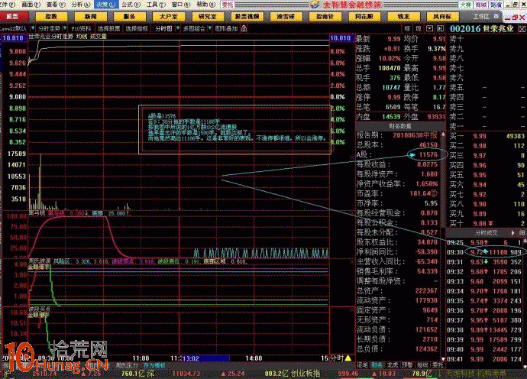527x379 pixels.
Task: Select the red 股票 tab
Action: click(x=13, y=16)
